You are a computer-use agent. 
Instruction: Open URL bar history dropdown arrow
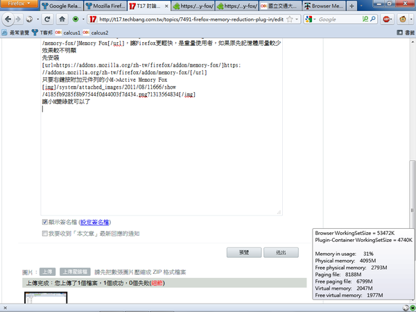click(x=297, y=19)
